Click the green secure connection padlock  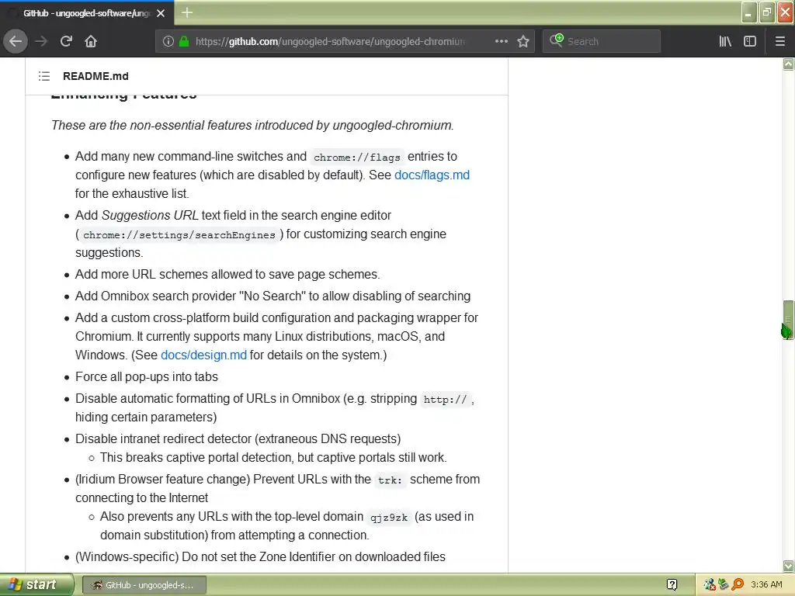pyautogui.click(x=184, y=42)
